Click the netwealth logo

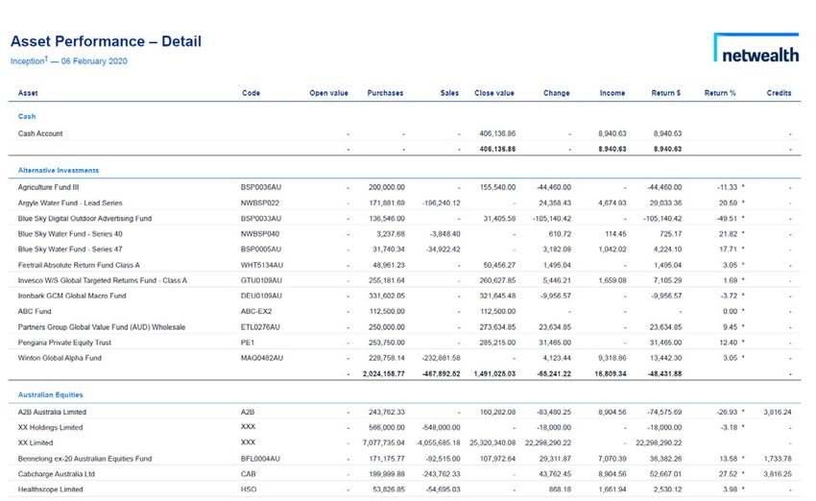(x=756, y=48)
